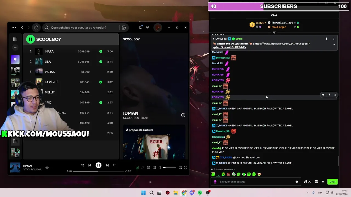Open the emoji picker in chat input
Screen dimensions: 351x197
(x=297, y=182)
